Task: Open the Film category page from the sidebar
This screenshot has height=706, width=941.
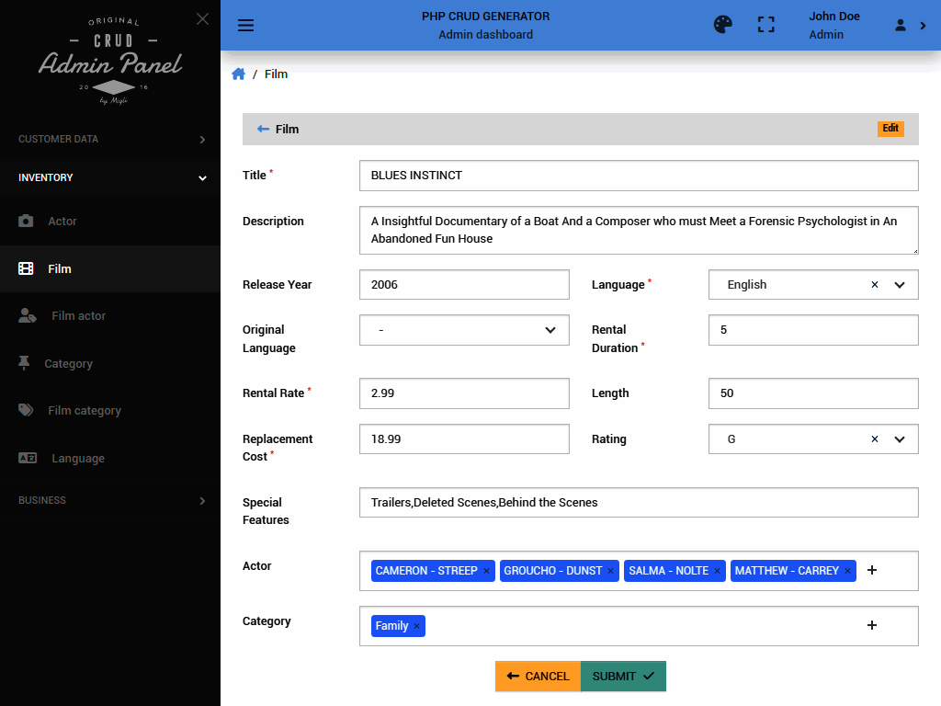Action: 85,410
